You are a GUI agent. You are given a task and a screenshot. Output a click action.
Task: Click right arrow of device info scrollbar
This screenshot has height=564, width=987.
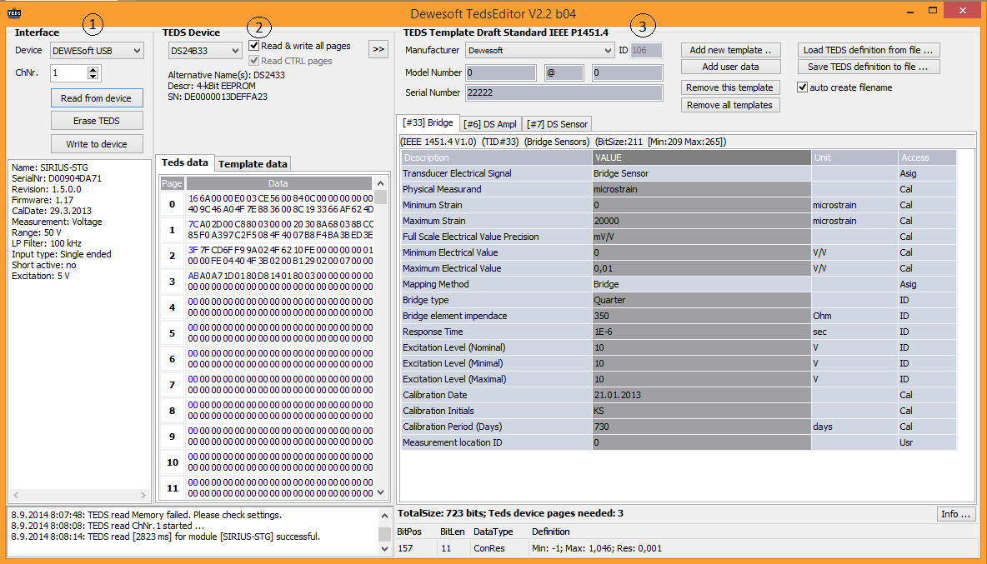[143, 496]
